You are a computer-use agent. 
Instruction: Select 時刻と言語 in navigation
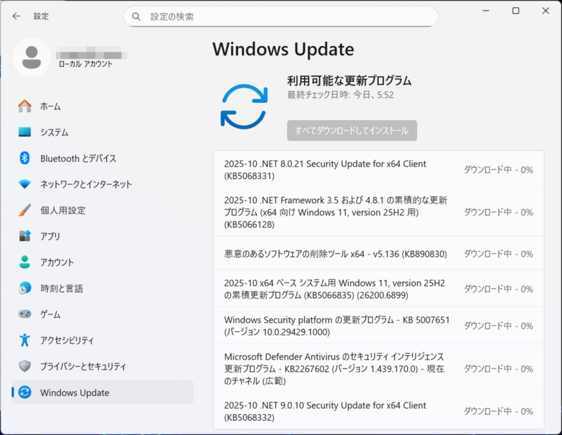102,288
